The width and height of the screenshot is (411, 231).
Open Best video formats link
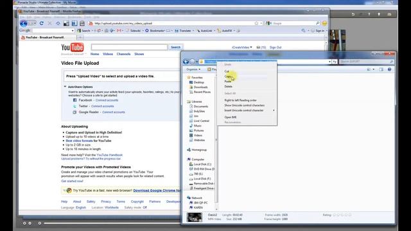point(79,141)
